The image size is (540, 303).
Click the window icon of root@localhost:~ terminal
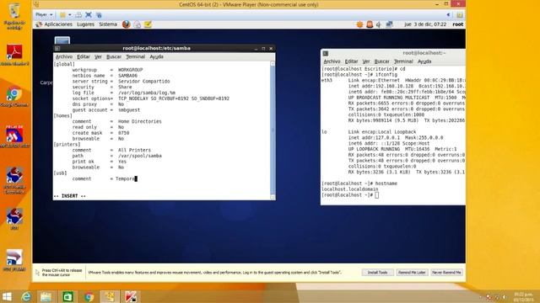click(326, 53)
